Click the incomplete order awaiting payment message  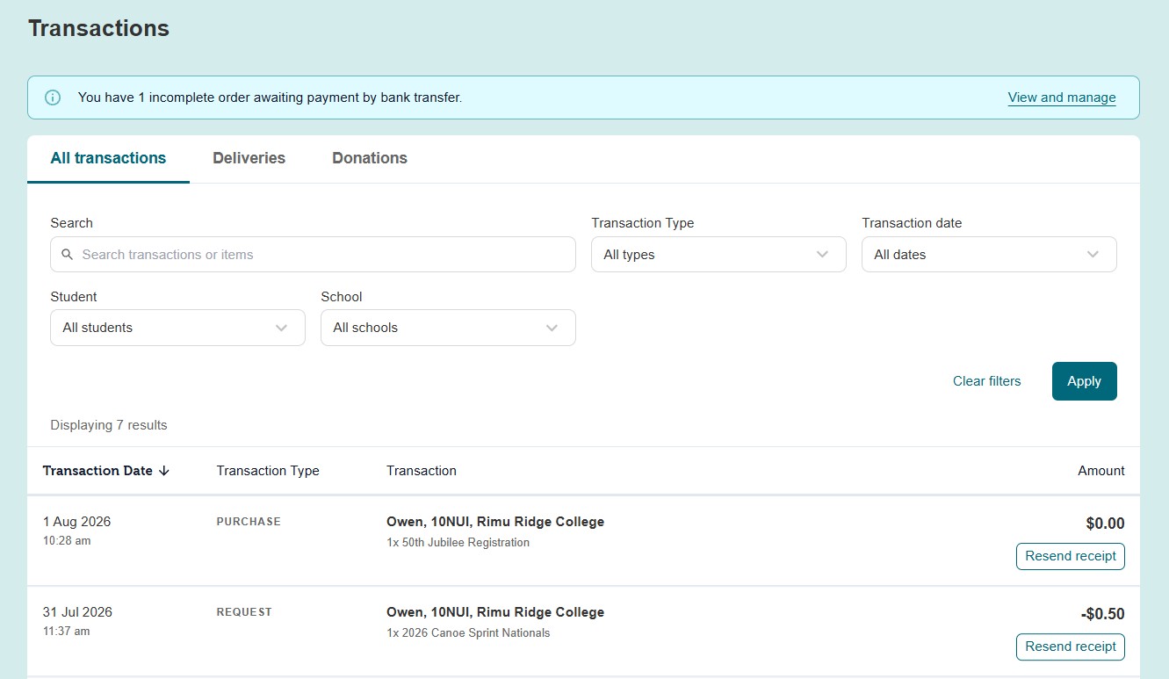pyautogui.click(x=270, y=98)
